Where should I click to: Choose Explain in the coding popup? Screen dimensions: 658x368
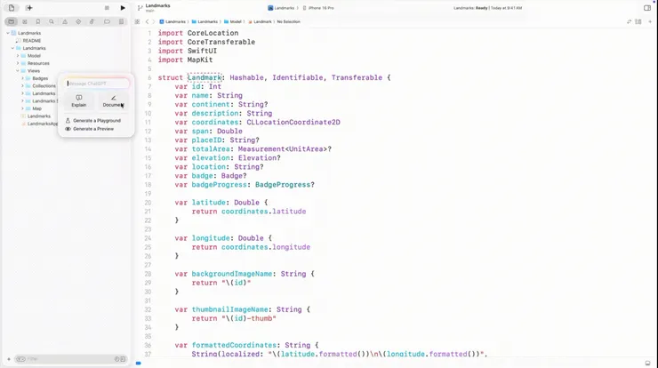click(79, 101)
